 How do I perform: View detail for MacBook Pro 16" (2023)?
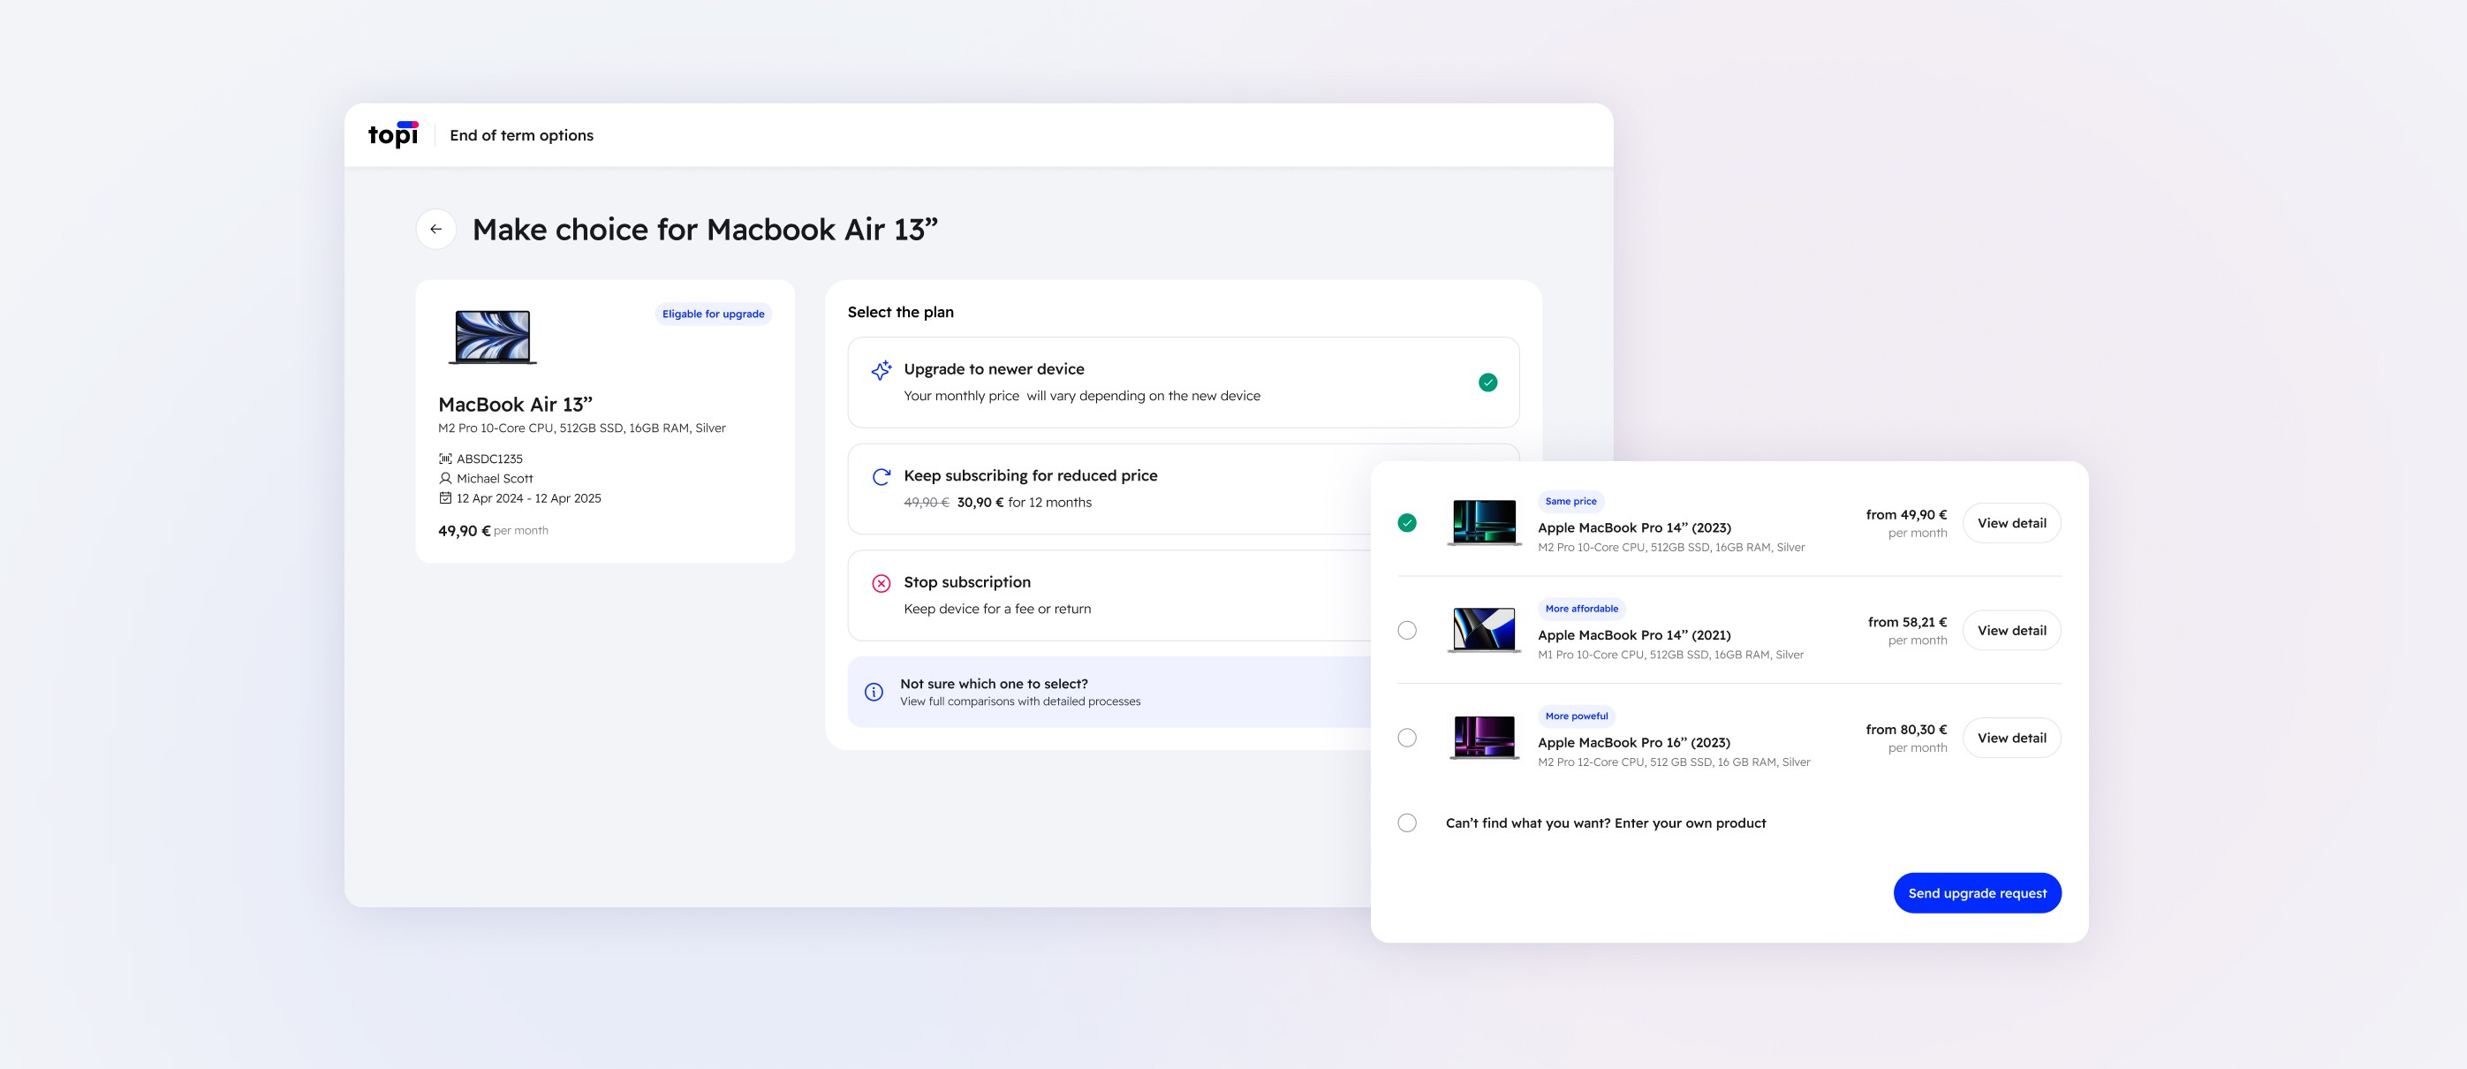[x=2011, y=738]
